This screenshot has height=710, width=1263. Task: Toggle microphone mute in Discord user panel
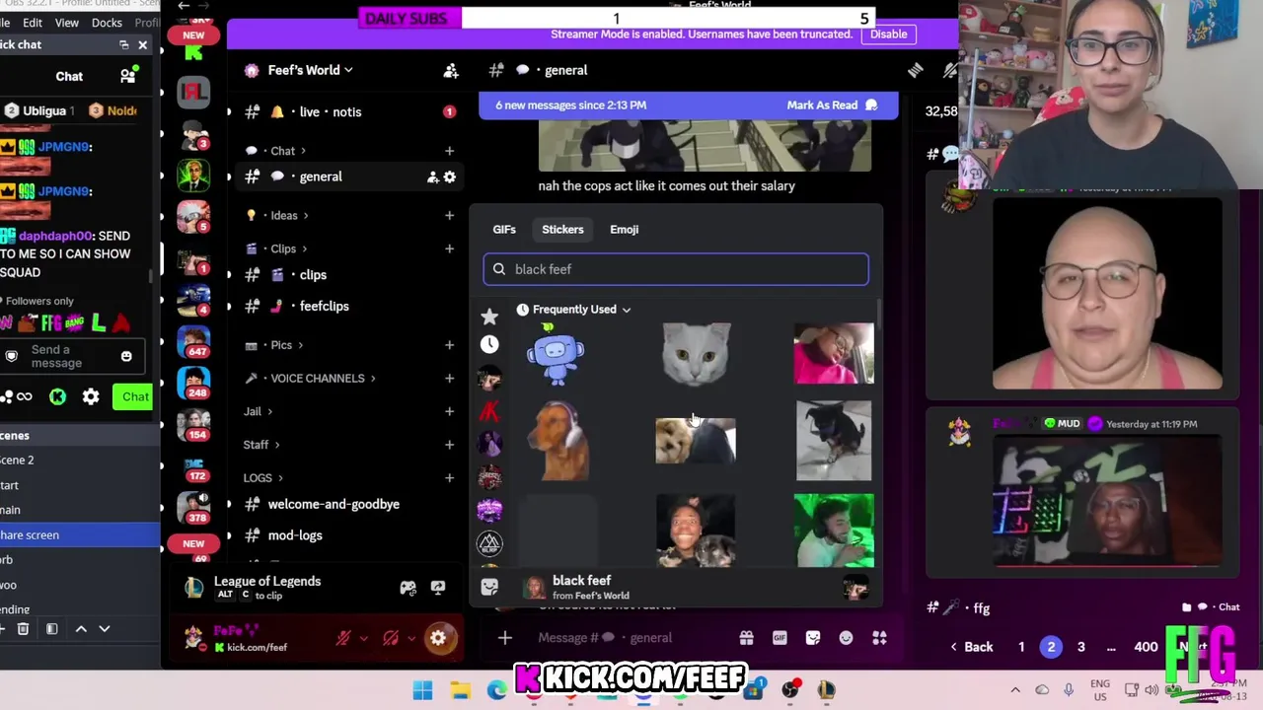tap(343, 638)
